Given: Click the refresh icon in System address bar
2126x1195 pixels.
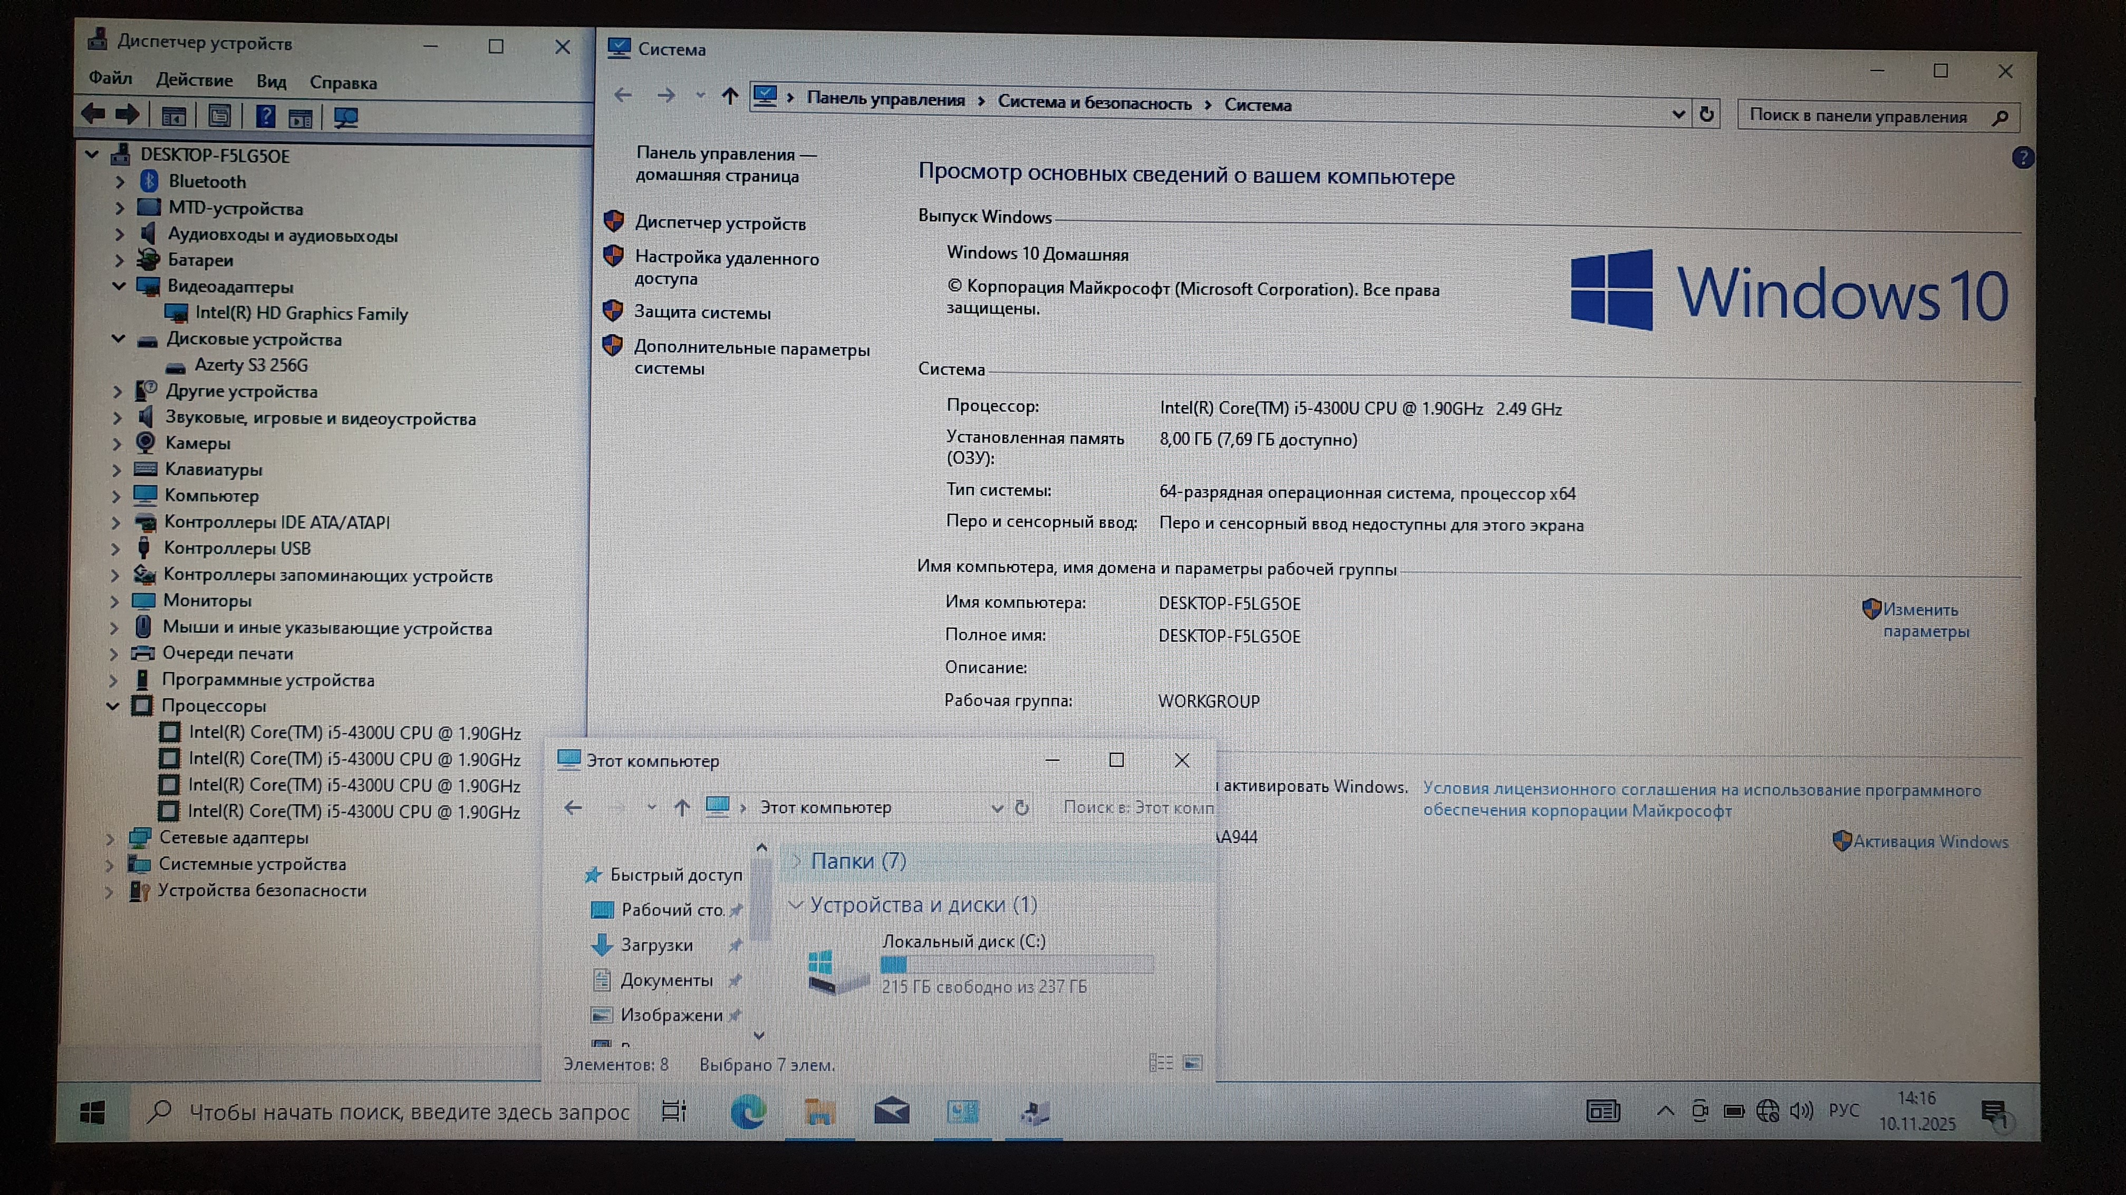Looking at the screenshot, I should 1707,115.
